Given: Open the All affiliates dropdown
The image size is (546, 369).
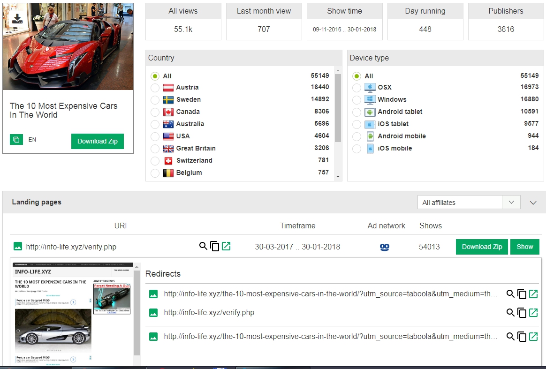Looking at the screenshot, I should (x=469, y=202).
